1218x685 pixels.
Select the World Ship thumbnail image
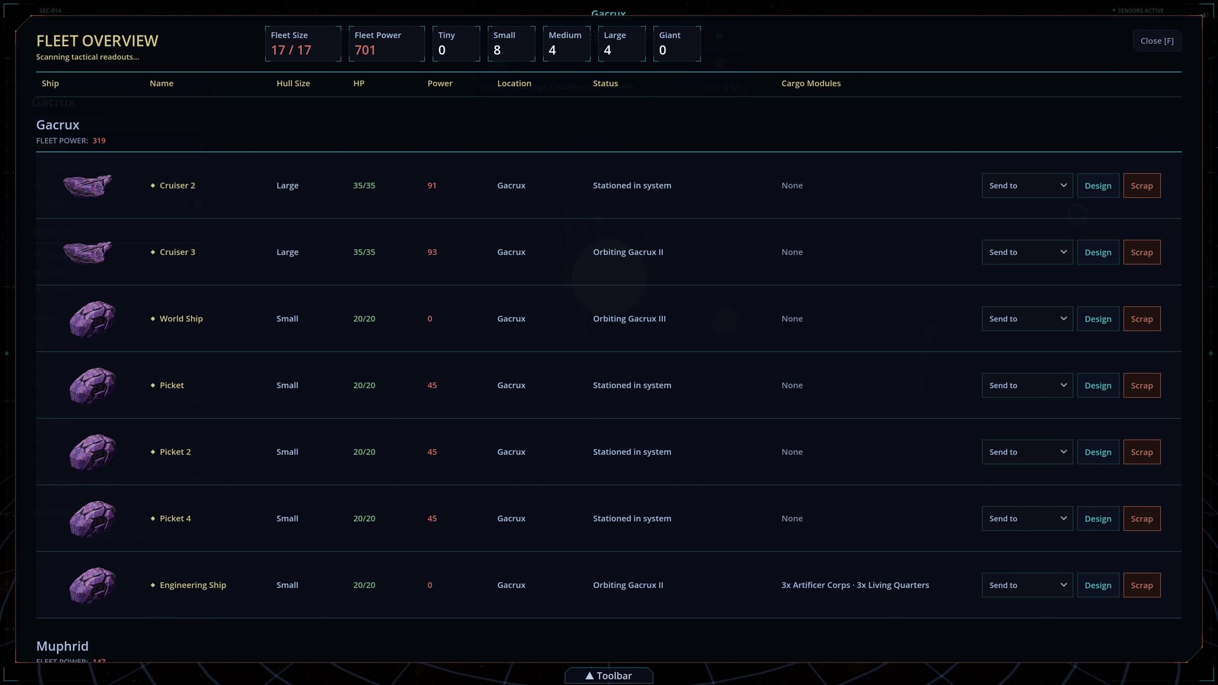(x=93, y=318)
